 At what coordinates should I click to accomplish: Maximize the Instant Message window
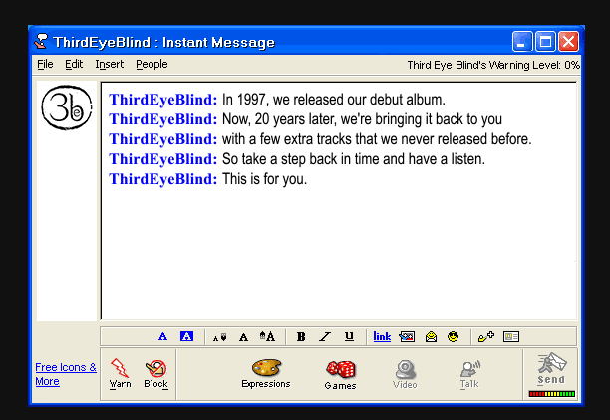click(x=545, y=42)
